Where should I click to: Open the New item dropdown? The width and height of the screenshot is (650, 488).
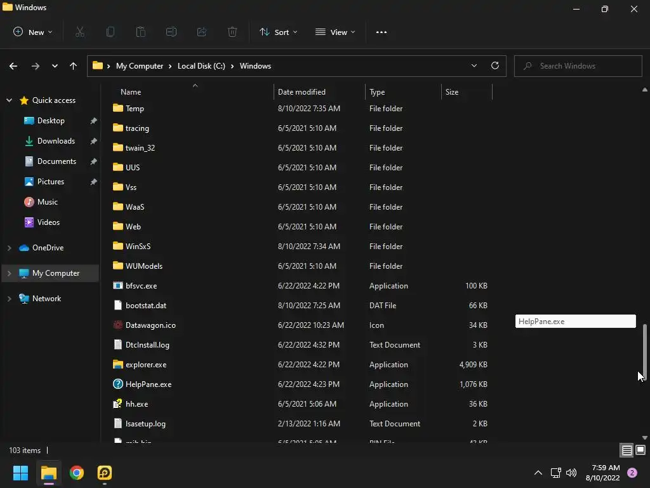coord(33,32)
